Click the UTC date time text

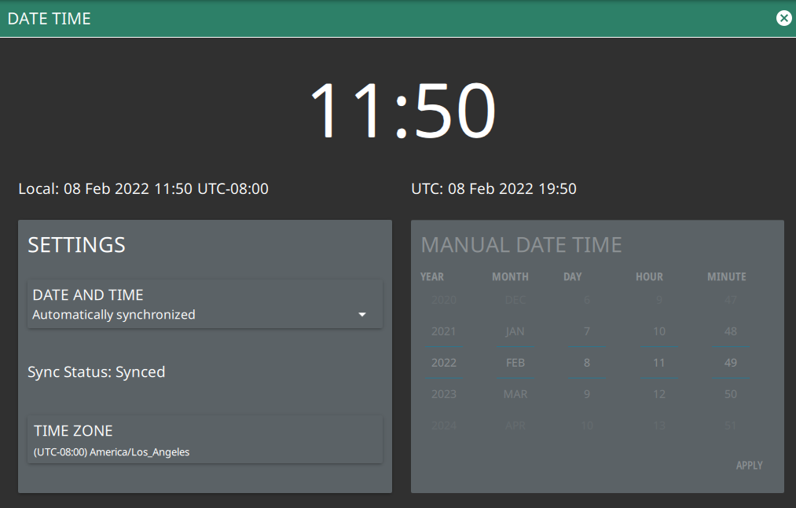tap(493, 188)
